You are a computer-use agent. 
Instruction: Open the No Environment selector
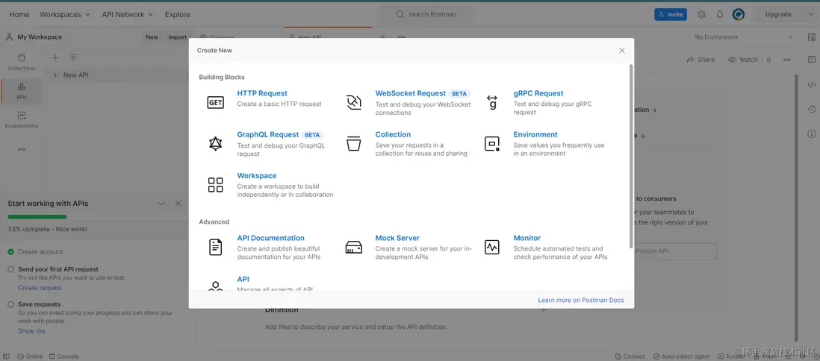(744, 37)
